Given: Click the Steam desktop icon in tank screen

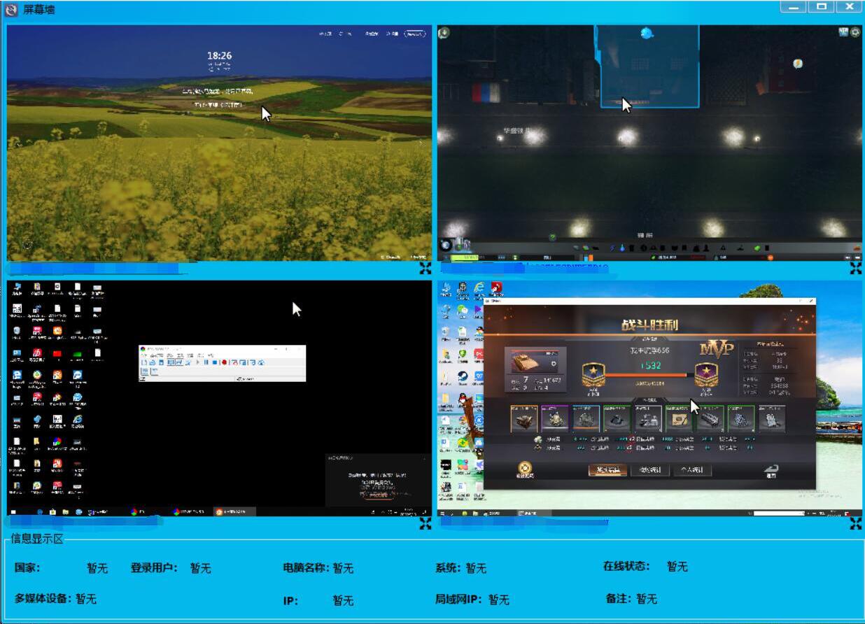Looking at the screenshot, I should (x=463, y=378).
